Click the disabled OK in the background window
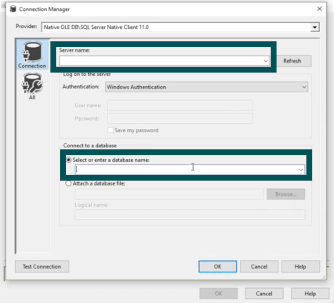 click(218, 294)
